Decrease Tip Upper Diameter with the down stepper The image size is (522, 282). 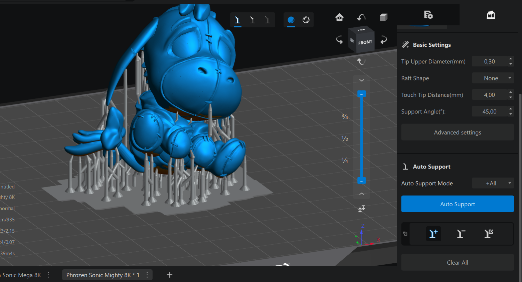[x=511, y=64]
